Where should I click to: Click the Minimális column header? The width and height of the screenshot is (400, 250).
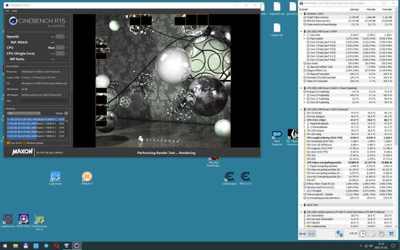point(368,9)
